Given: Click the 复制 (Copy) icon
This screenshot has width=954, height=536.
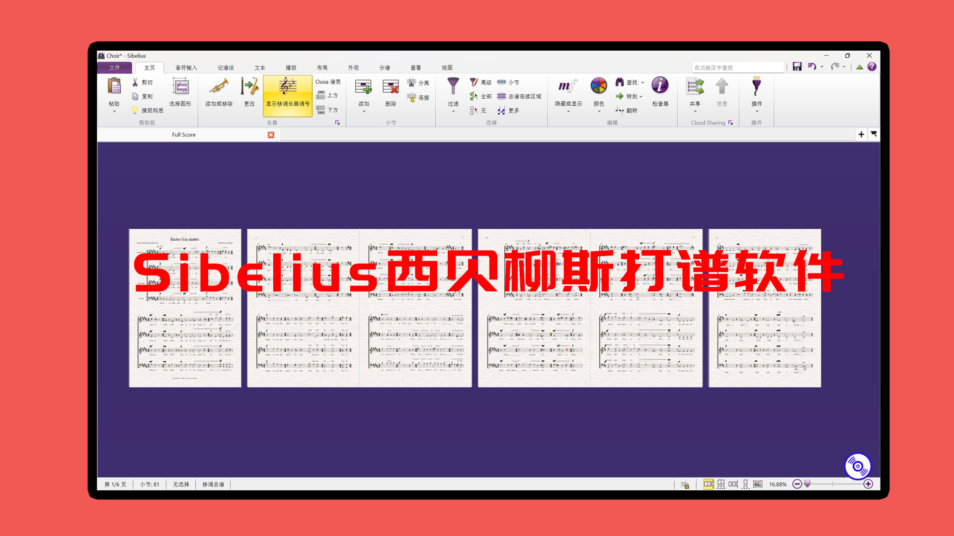Looking at the screenshot, I should (135, 96).
